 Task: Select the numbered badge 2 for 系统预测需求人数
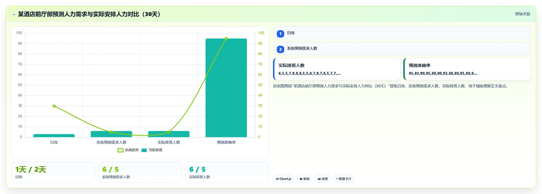pyautogui.click(x=280, y=49)
